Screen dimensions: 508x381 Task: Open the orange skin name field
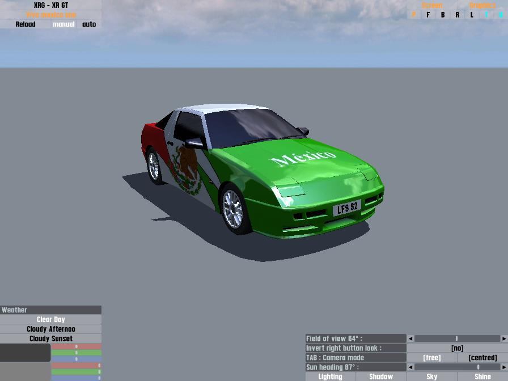click(51, 15)
